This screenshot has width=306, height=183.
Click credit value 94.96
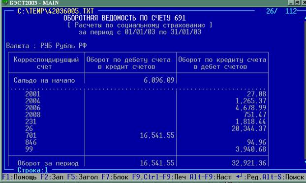coord(256,142)
